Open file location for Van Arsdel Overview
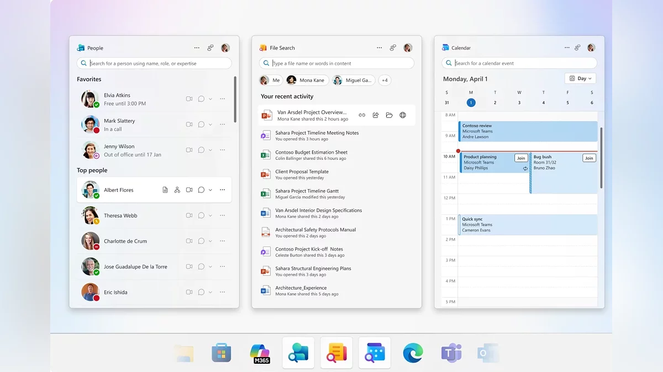Viewport: 663px width, 372px height. point(389,115)
